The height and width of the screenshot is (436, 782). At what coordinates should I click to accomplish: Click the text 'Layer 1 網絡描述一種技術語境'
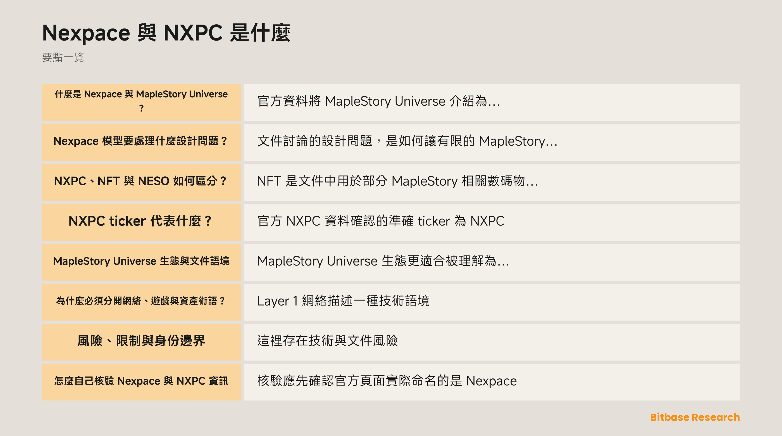(x=343, y=301)
